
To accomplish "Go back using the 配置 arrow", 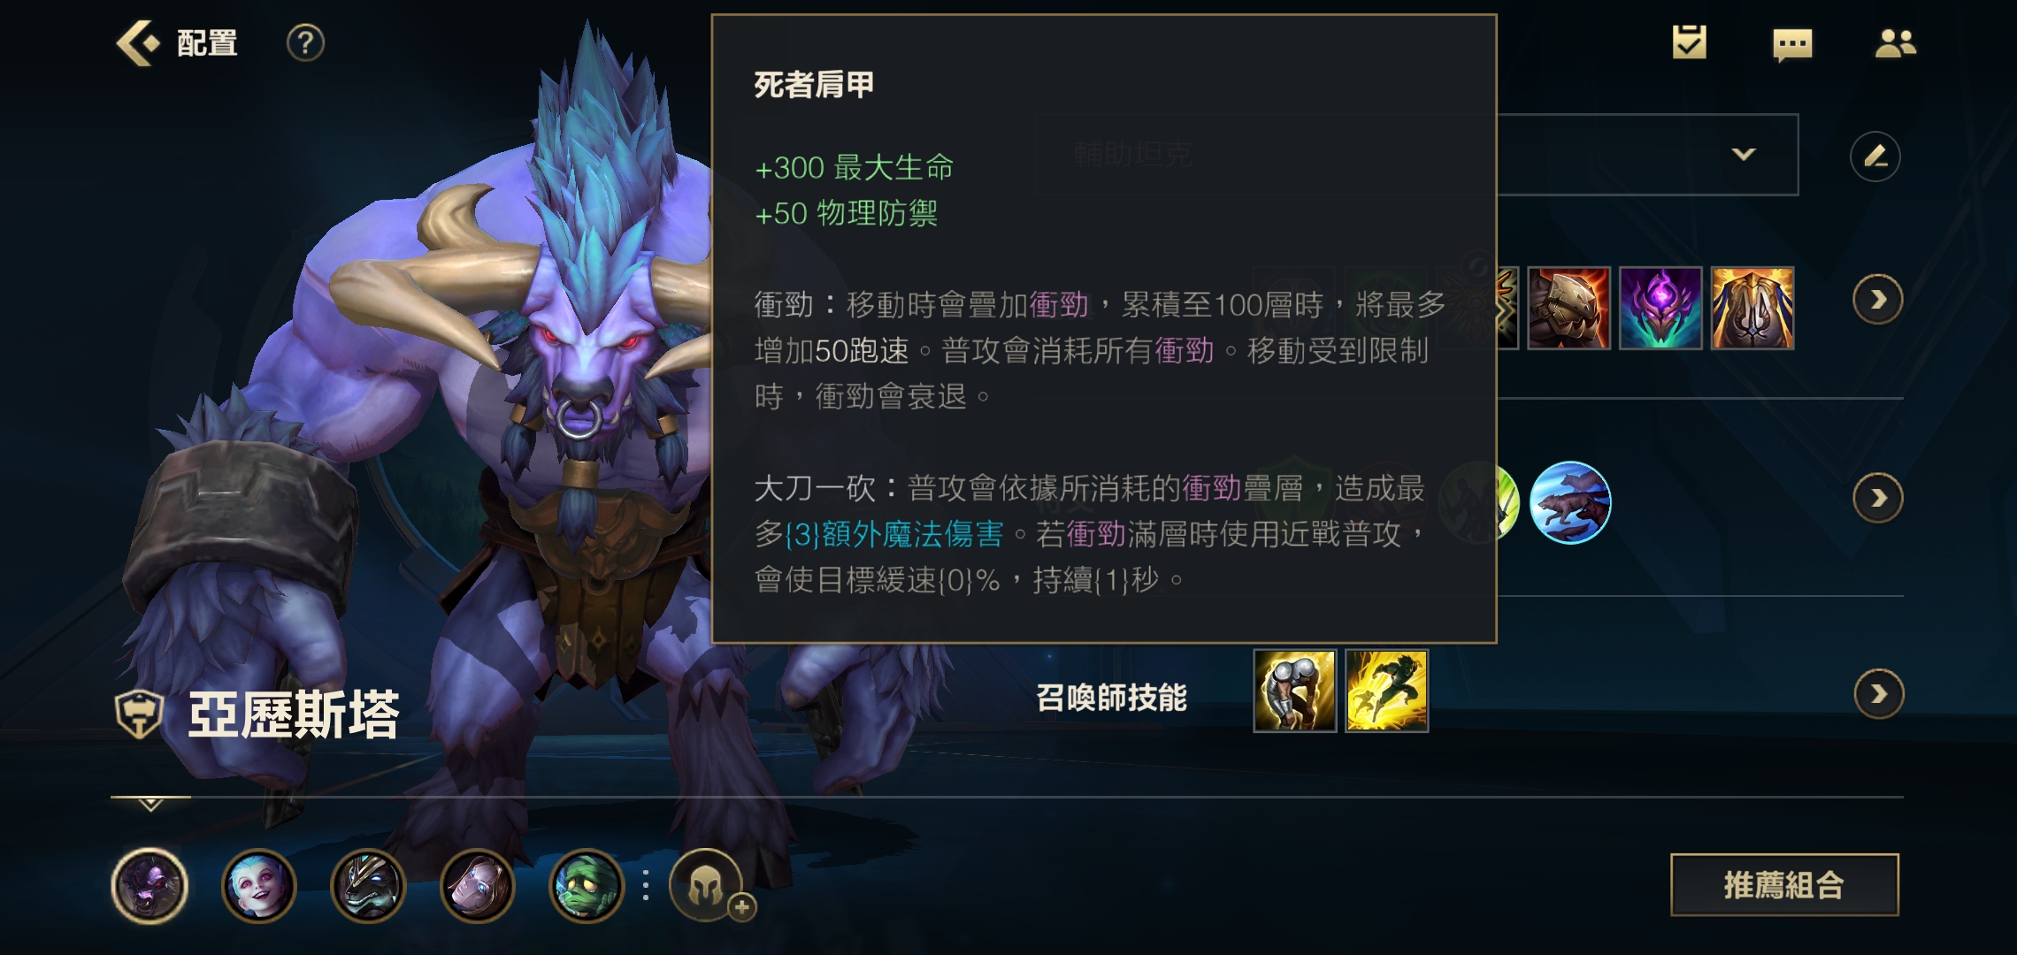I will pyautogui.click(x=139, y=42).
